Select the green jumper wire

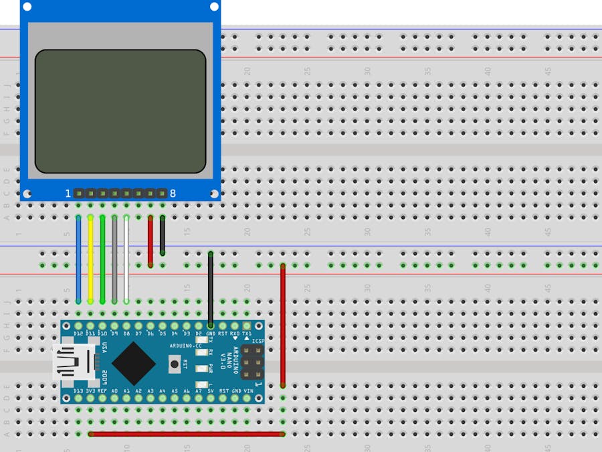pyautogui.click(x=102, y=260)
